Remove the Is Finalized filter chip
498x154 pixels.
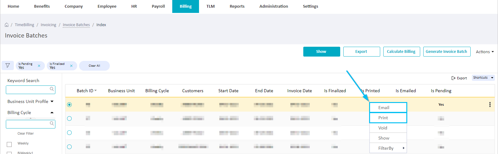(71, 66)
